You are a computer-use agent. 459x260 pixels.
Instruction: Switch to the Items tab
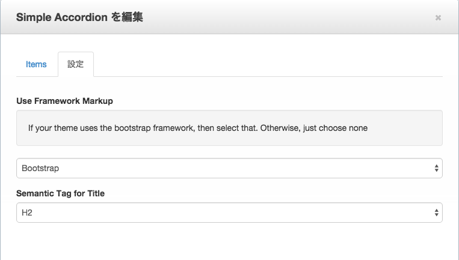pos(36,64)
